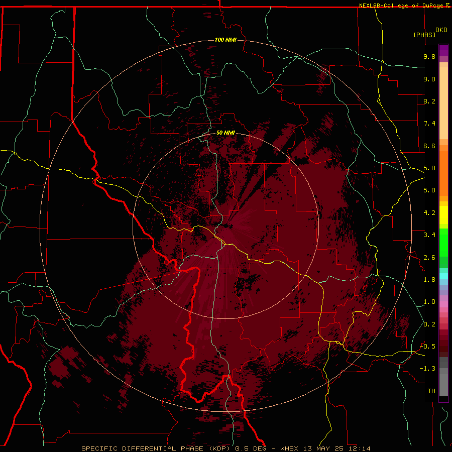The width and height of the screenshot is (452, 452).
Task: Pick the pink swatch on the color bar
Action: click(x=443, y=304)
